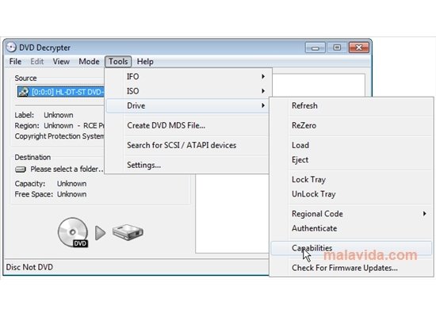Maximize the DVD Decrypter window
The width and height of the screenshot is (436, 317).
point(337,48)
